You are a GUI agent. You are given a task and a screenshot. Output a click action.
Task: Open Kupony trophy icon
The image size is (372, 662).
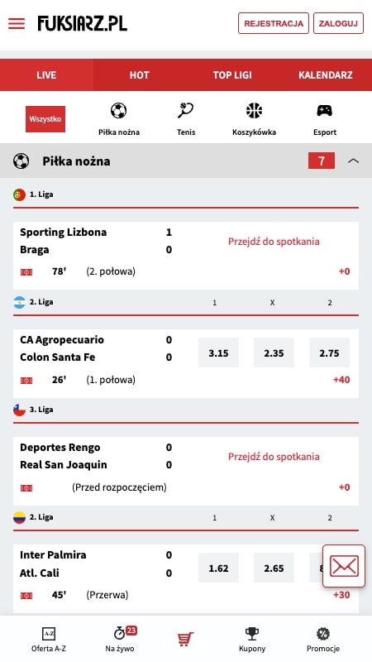tap(252, 633)
